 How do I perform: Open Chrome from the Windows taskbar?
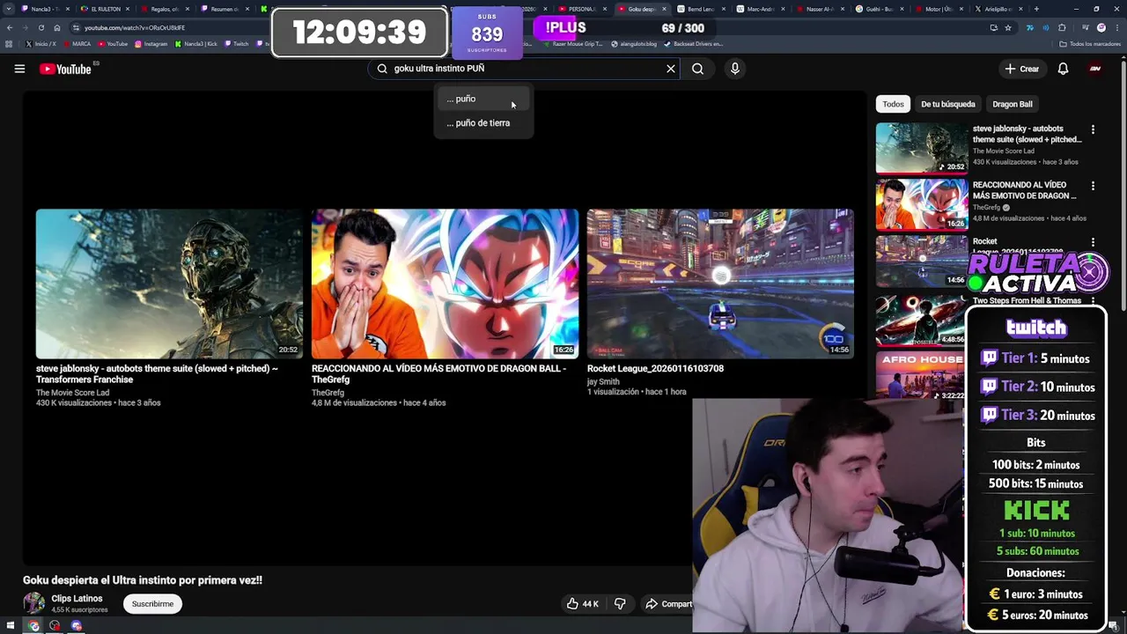click(x=33, y=626)
